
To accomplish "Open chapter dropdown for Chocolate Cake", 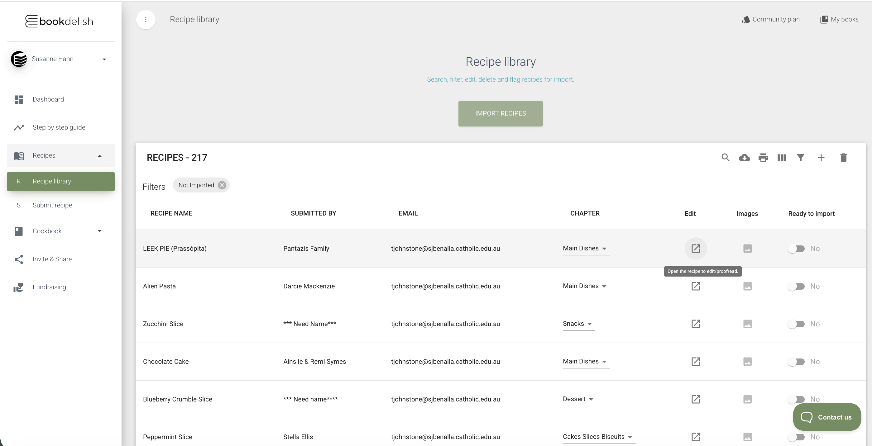I will [586, 361].
